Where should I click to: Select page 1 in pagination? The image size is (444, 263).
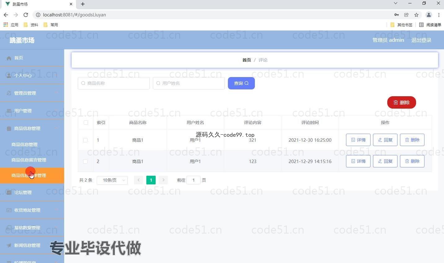pyautogui.click(x=151, y=180)
